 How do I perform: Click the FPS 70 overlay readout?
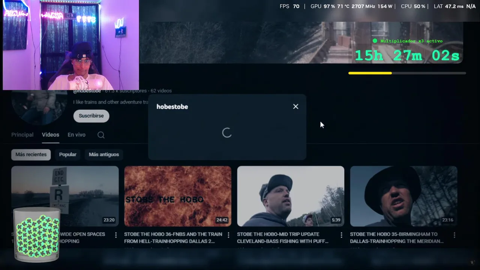click(289, 6)
